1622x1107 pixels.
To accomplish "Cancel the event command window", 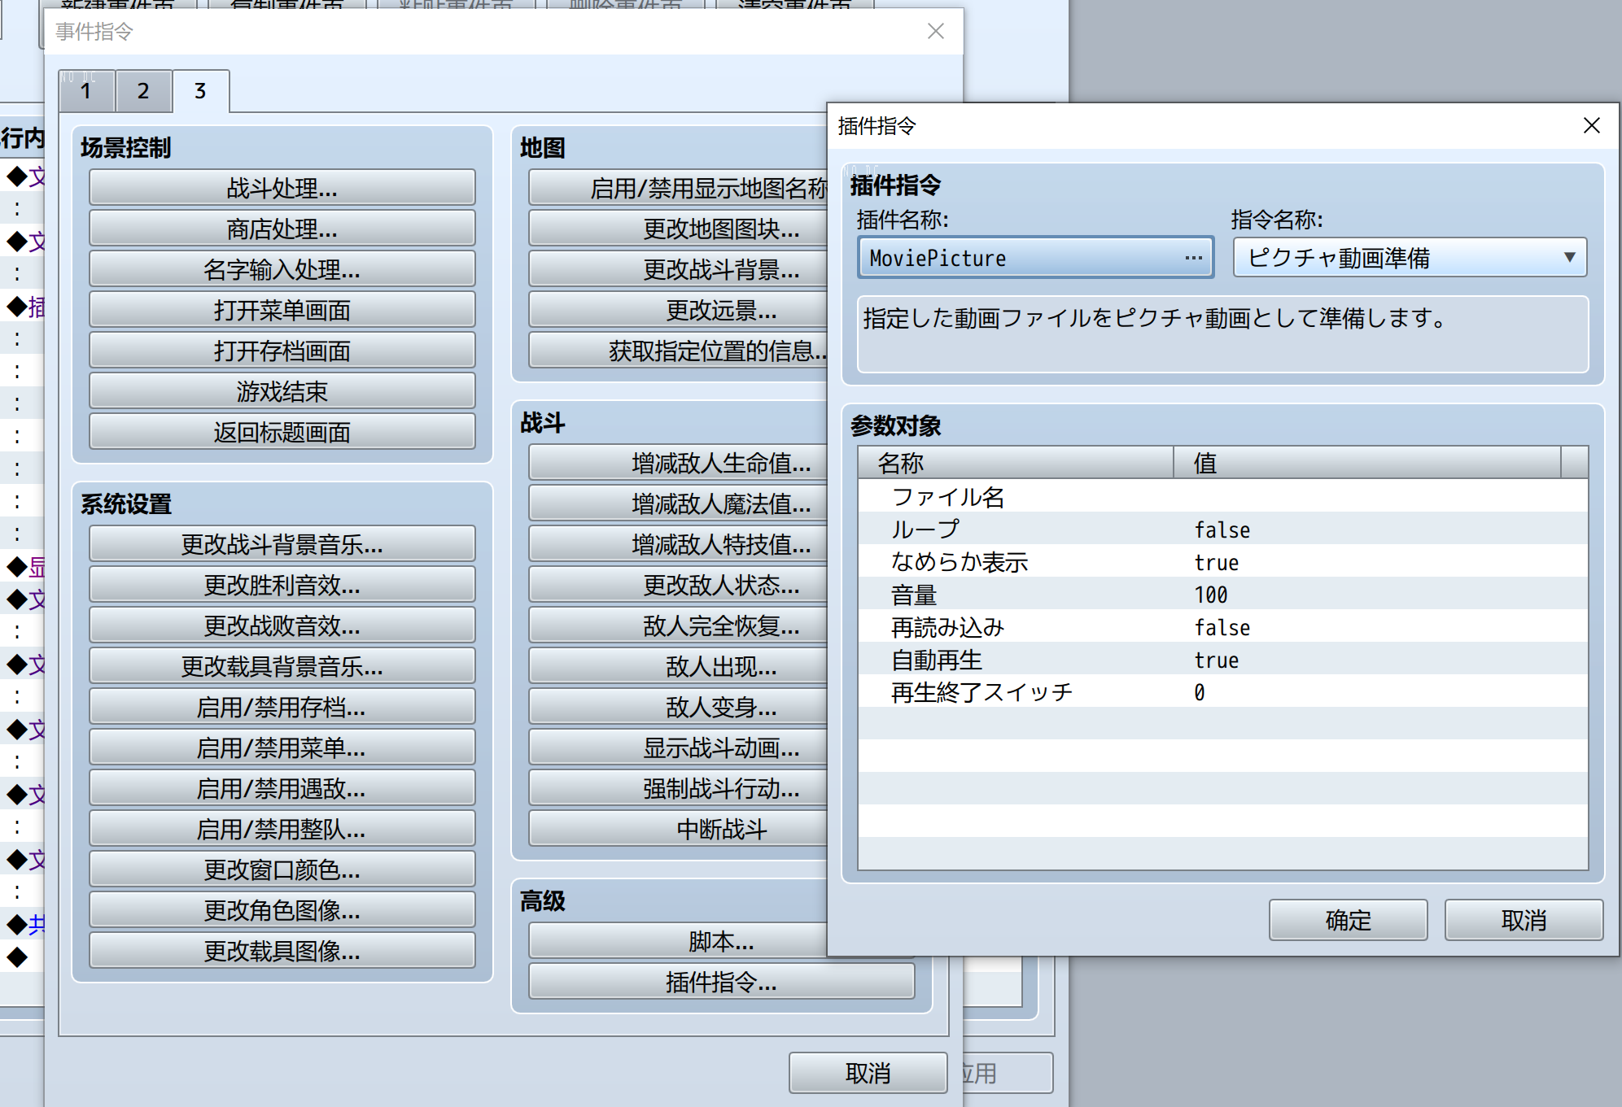I will [x=868, y=1073].
